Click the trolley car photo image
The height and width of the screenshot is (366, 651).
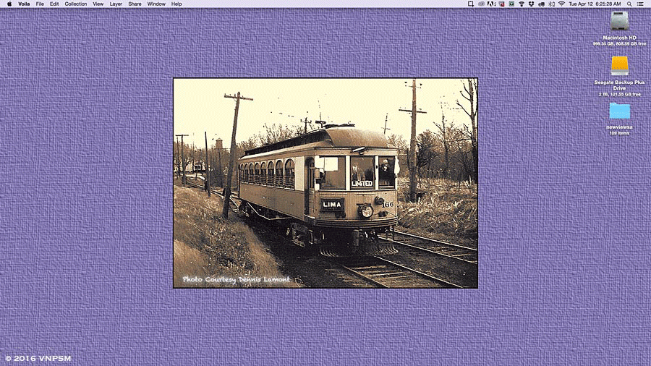(x=325, y=183)
